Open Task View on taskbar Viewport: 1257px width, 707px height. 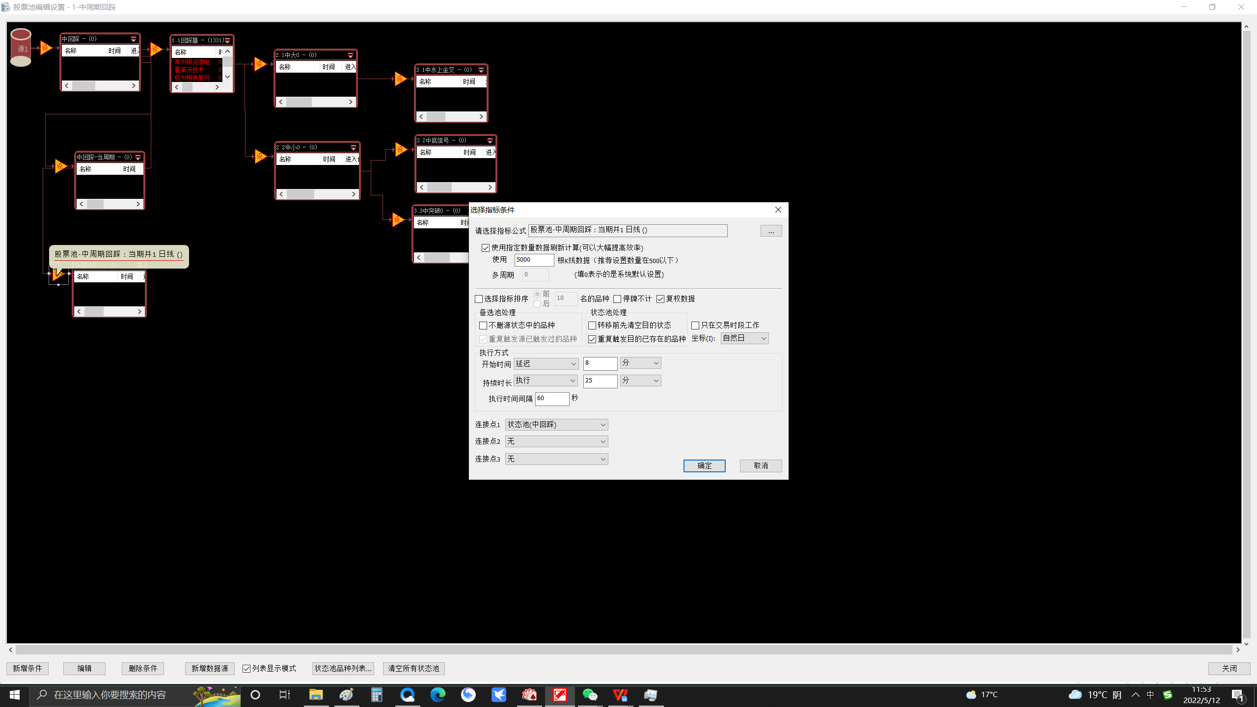pyautogui.click(x=285, y=695)
